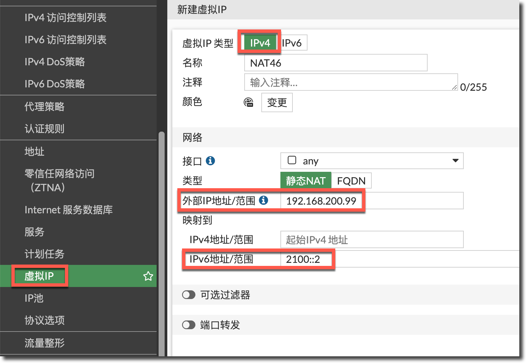Open the 接口 any dropdown
Image resolution: width=526 pixels, height=363 pixels.
368,161
